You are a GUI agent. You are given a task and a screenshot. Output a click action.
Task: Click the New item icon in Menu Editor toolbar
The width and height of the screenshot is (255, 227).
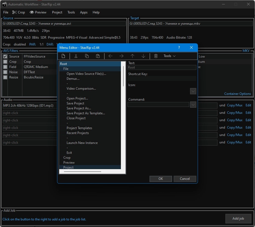tap(63, 56)
